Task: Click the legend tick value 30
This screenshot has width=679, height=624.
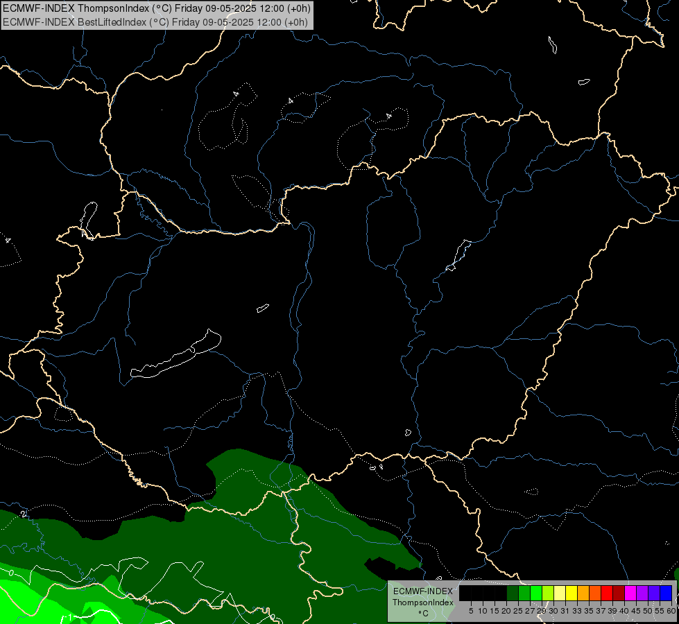Action: pos(554,611)
